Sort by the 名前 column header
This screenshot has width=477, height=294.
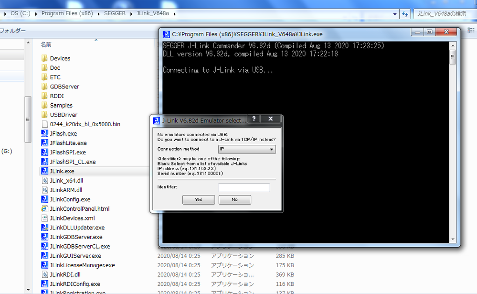46,44
